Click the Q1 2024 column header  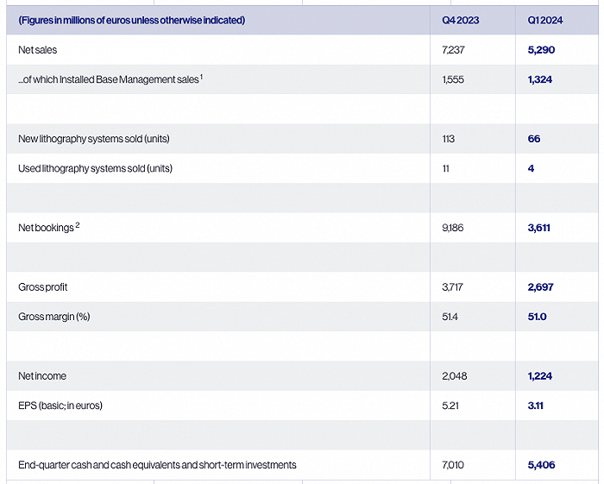545,20
